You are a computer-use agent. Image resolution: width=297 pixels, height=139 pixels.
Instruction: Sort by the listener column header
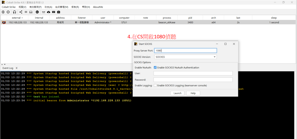click(x=82, y=18)
